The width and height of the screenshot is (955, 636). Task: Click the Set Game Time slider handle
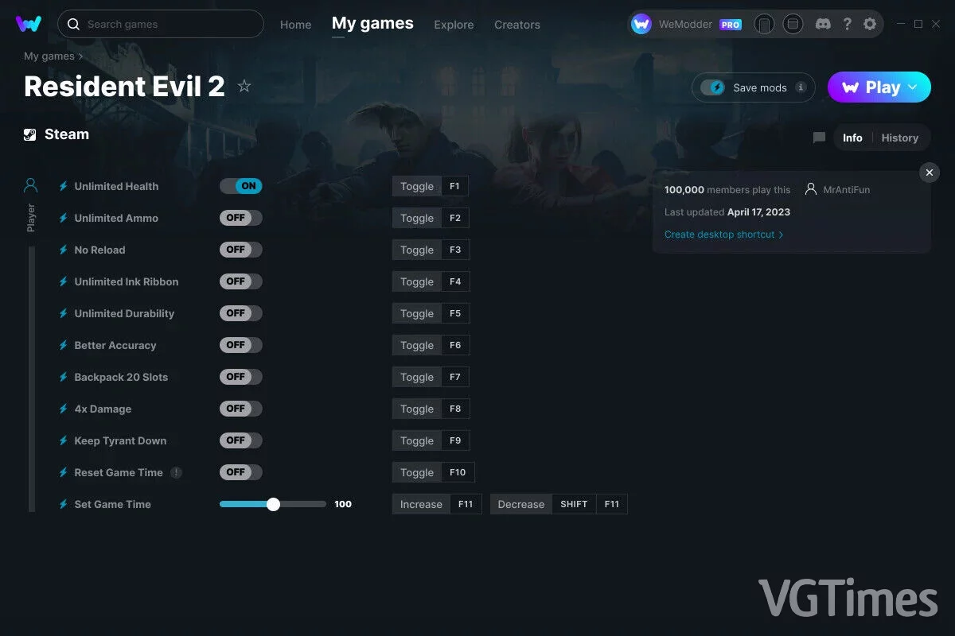(273, 504)
